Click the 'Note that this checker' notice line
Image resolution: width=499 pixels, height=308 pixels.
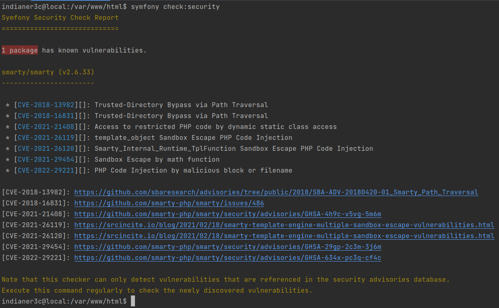coord(226,280)
